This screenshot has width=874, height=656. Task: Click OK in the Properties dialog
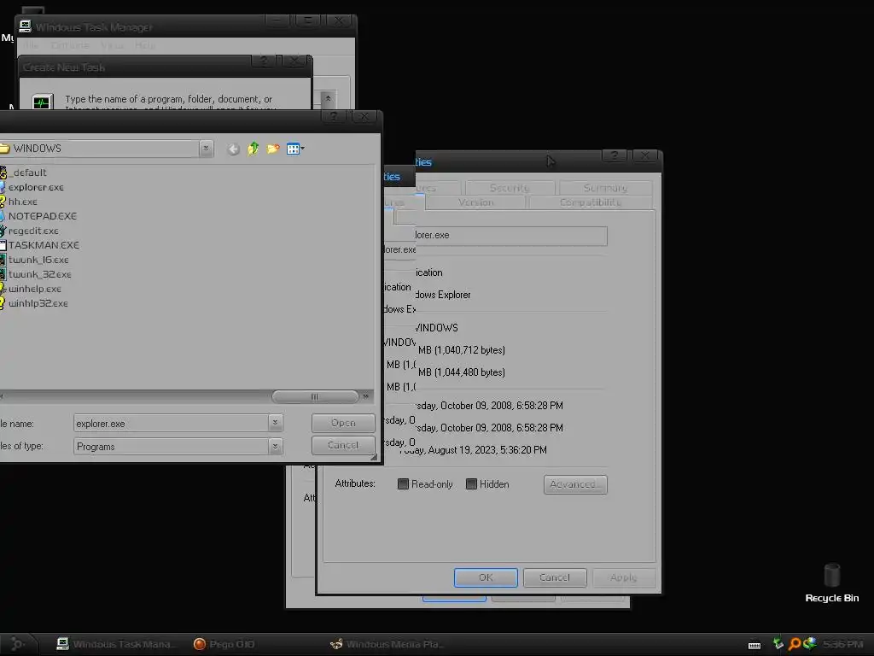click(486, 577)
